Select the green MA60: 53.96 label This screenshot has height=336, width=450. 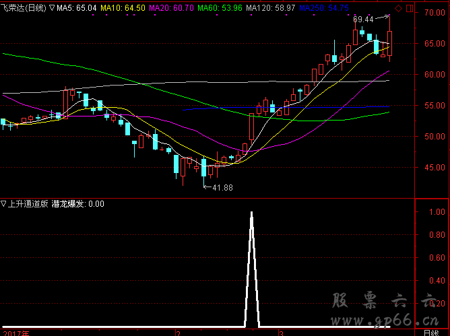220,8
